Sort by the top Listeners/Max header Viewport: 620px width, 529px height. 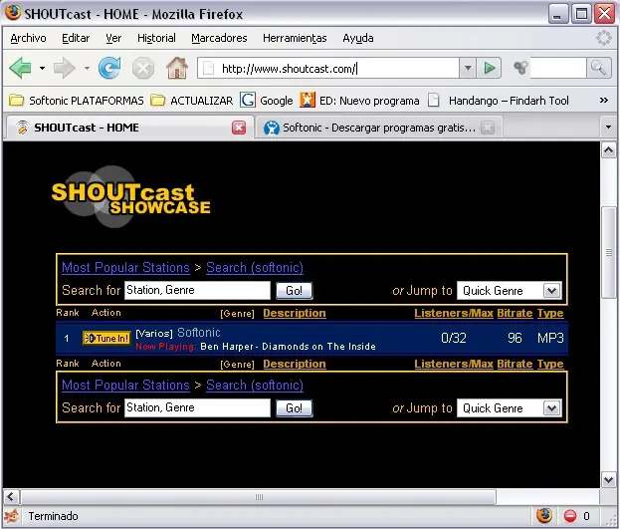(454, 313)
